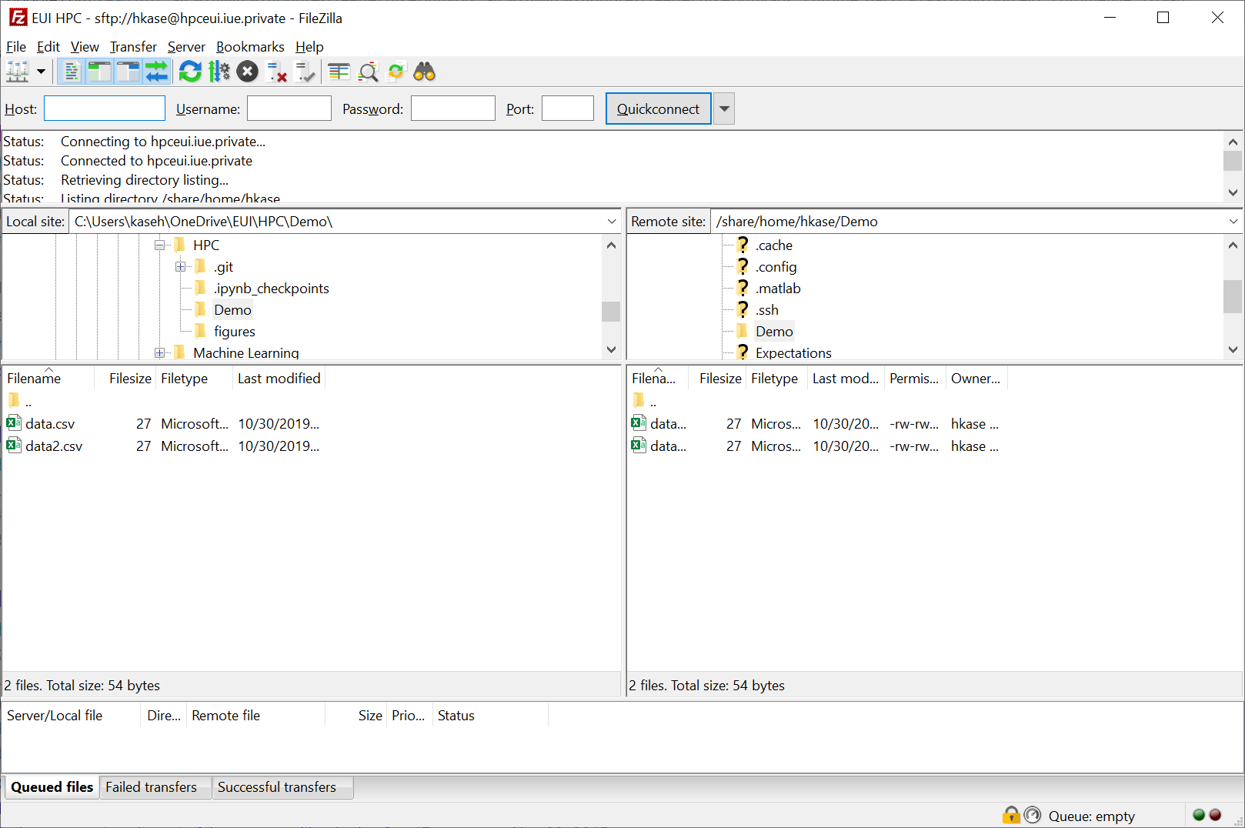Viewport: 1245px width, 828px height.
Task: Select .ipynb_checkpoints folder in tree
Action: [272, 289]
